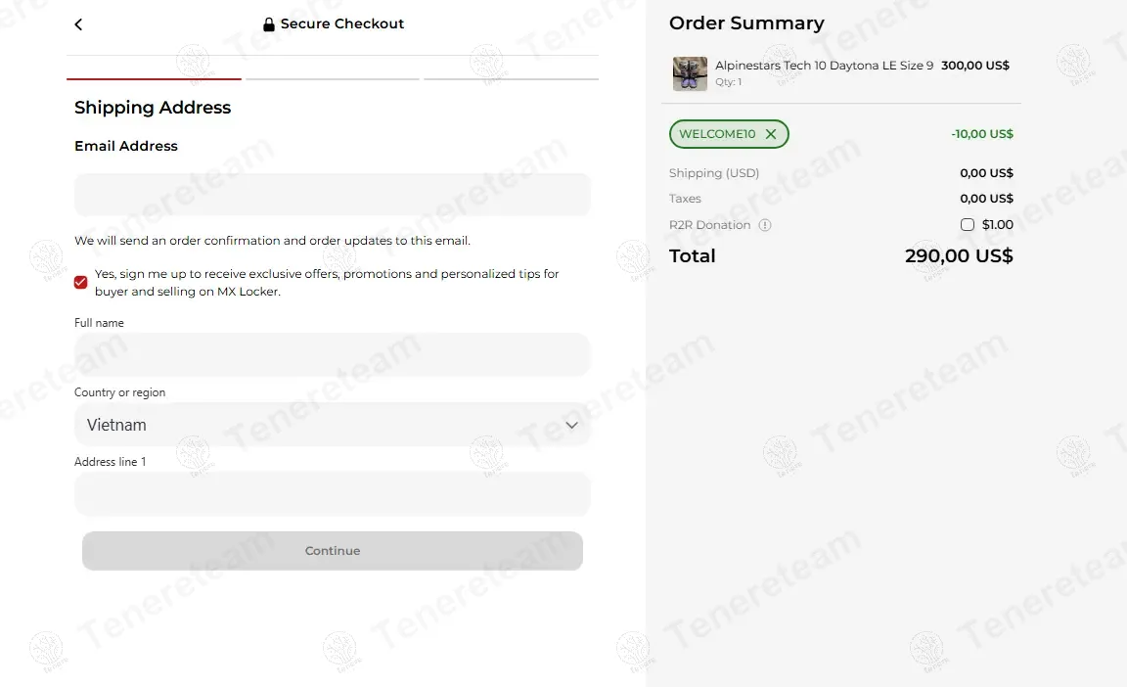Viewport: 1127px width, 687px height.
Task: Uncheck the exclusive offers sign-up checkbox
Action: click(80, 283)
